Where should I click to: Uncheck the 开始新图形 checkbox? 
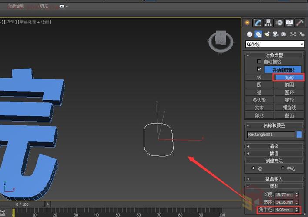click(x=259, y=69)
